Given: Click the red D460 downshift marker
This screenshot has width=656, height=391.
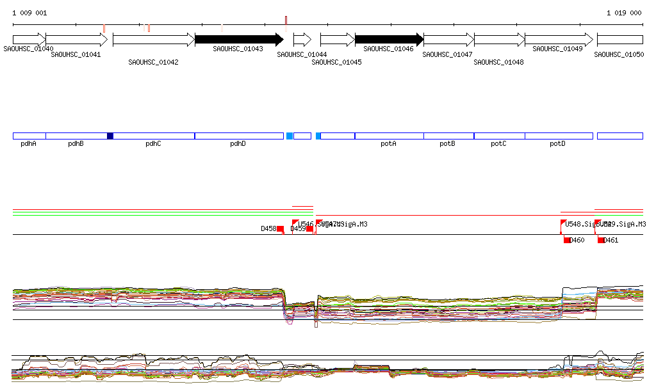Looking at the screenshot, I should pos(567,240).
